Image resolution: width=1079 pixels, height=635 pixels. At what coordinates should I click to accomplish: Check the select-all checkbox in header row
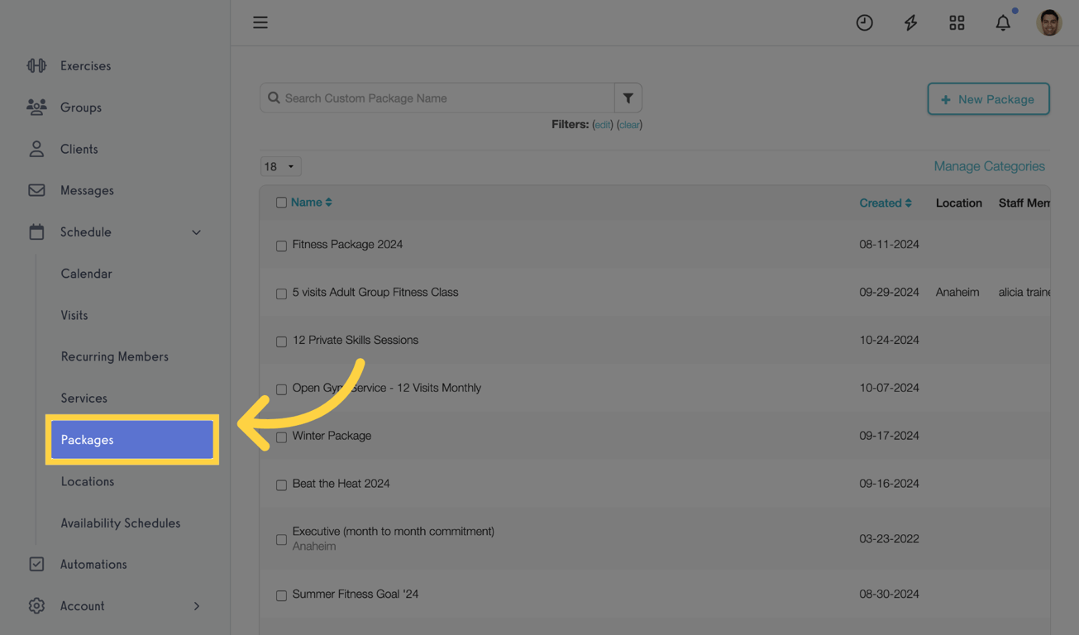tap(281, 202)
